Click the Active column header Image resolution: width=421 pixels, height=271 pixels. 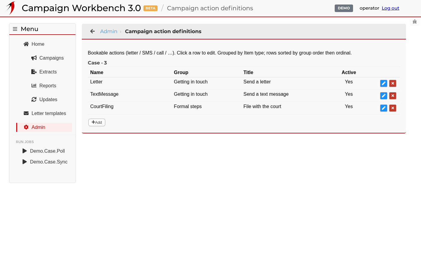[x=349, y=72]
